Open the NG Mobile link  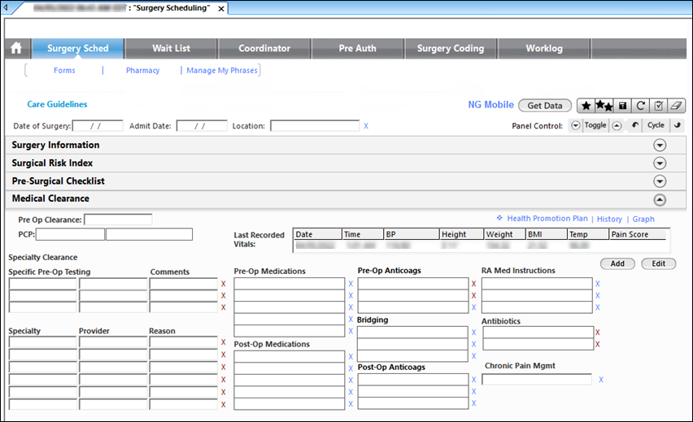pos(490,105)
